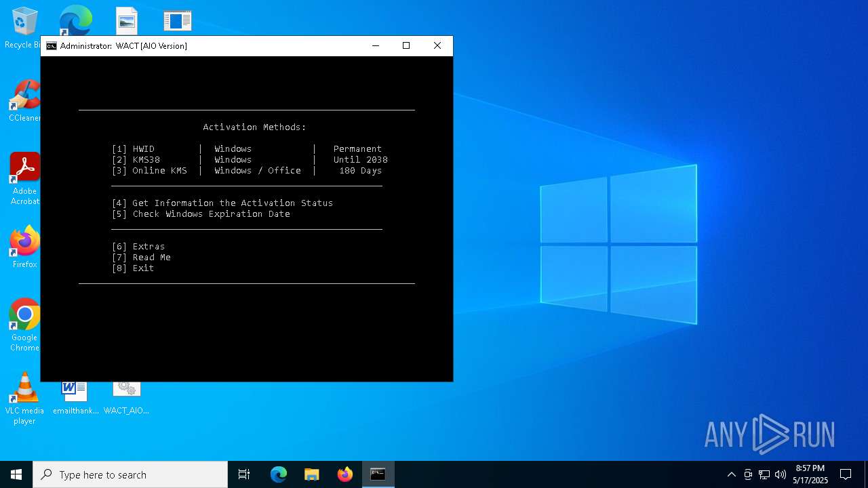Maximize the WACT console window
Viewport: 868px width, 488px height.
(x=406, y=46)
